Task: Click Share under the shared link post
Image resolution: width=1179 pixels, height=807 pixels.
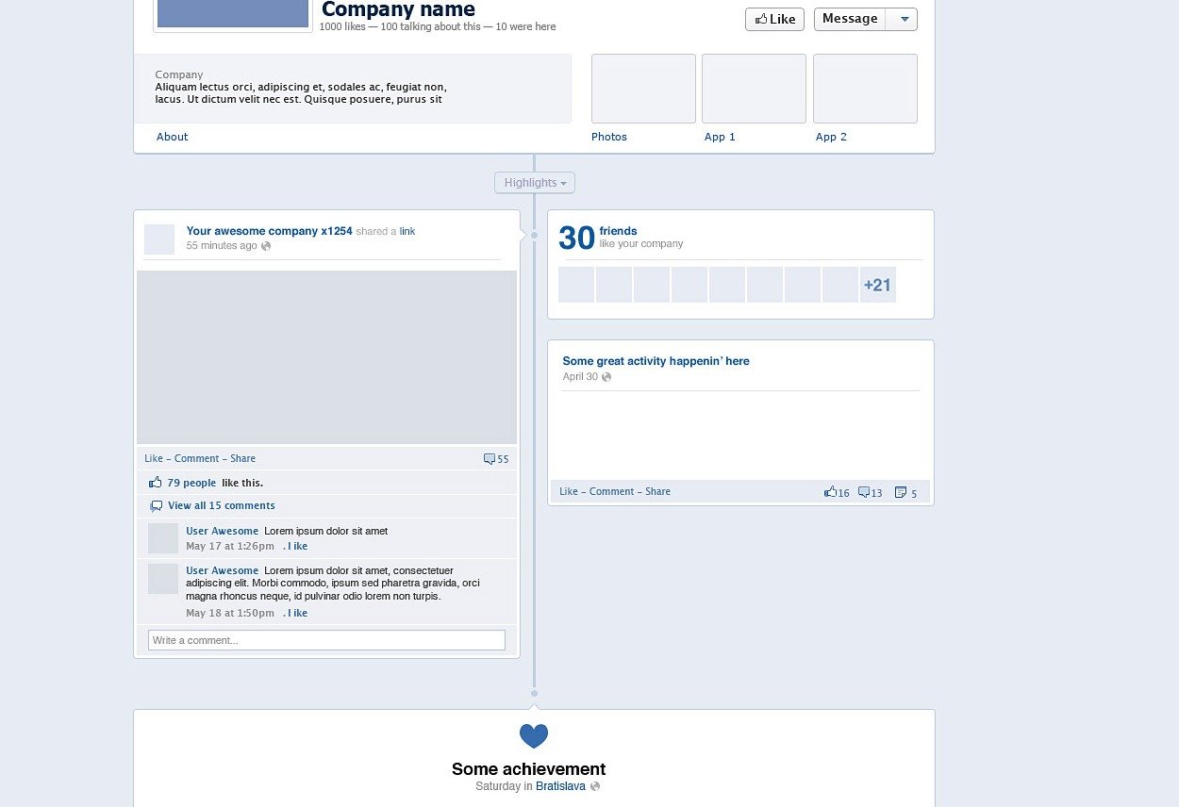Action: point(242,458)
